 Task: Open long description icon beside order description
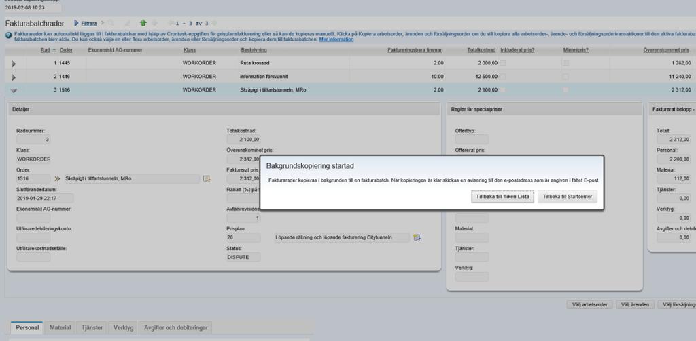[x=207, y=178]
